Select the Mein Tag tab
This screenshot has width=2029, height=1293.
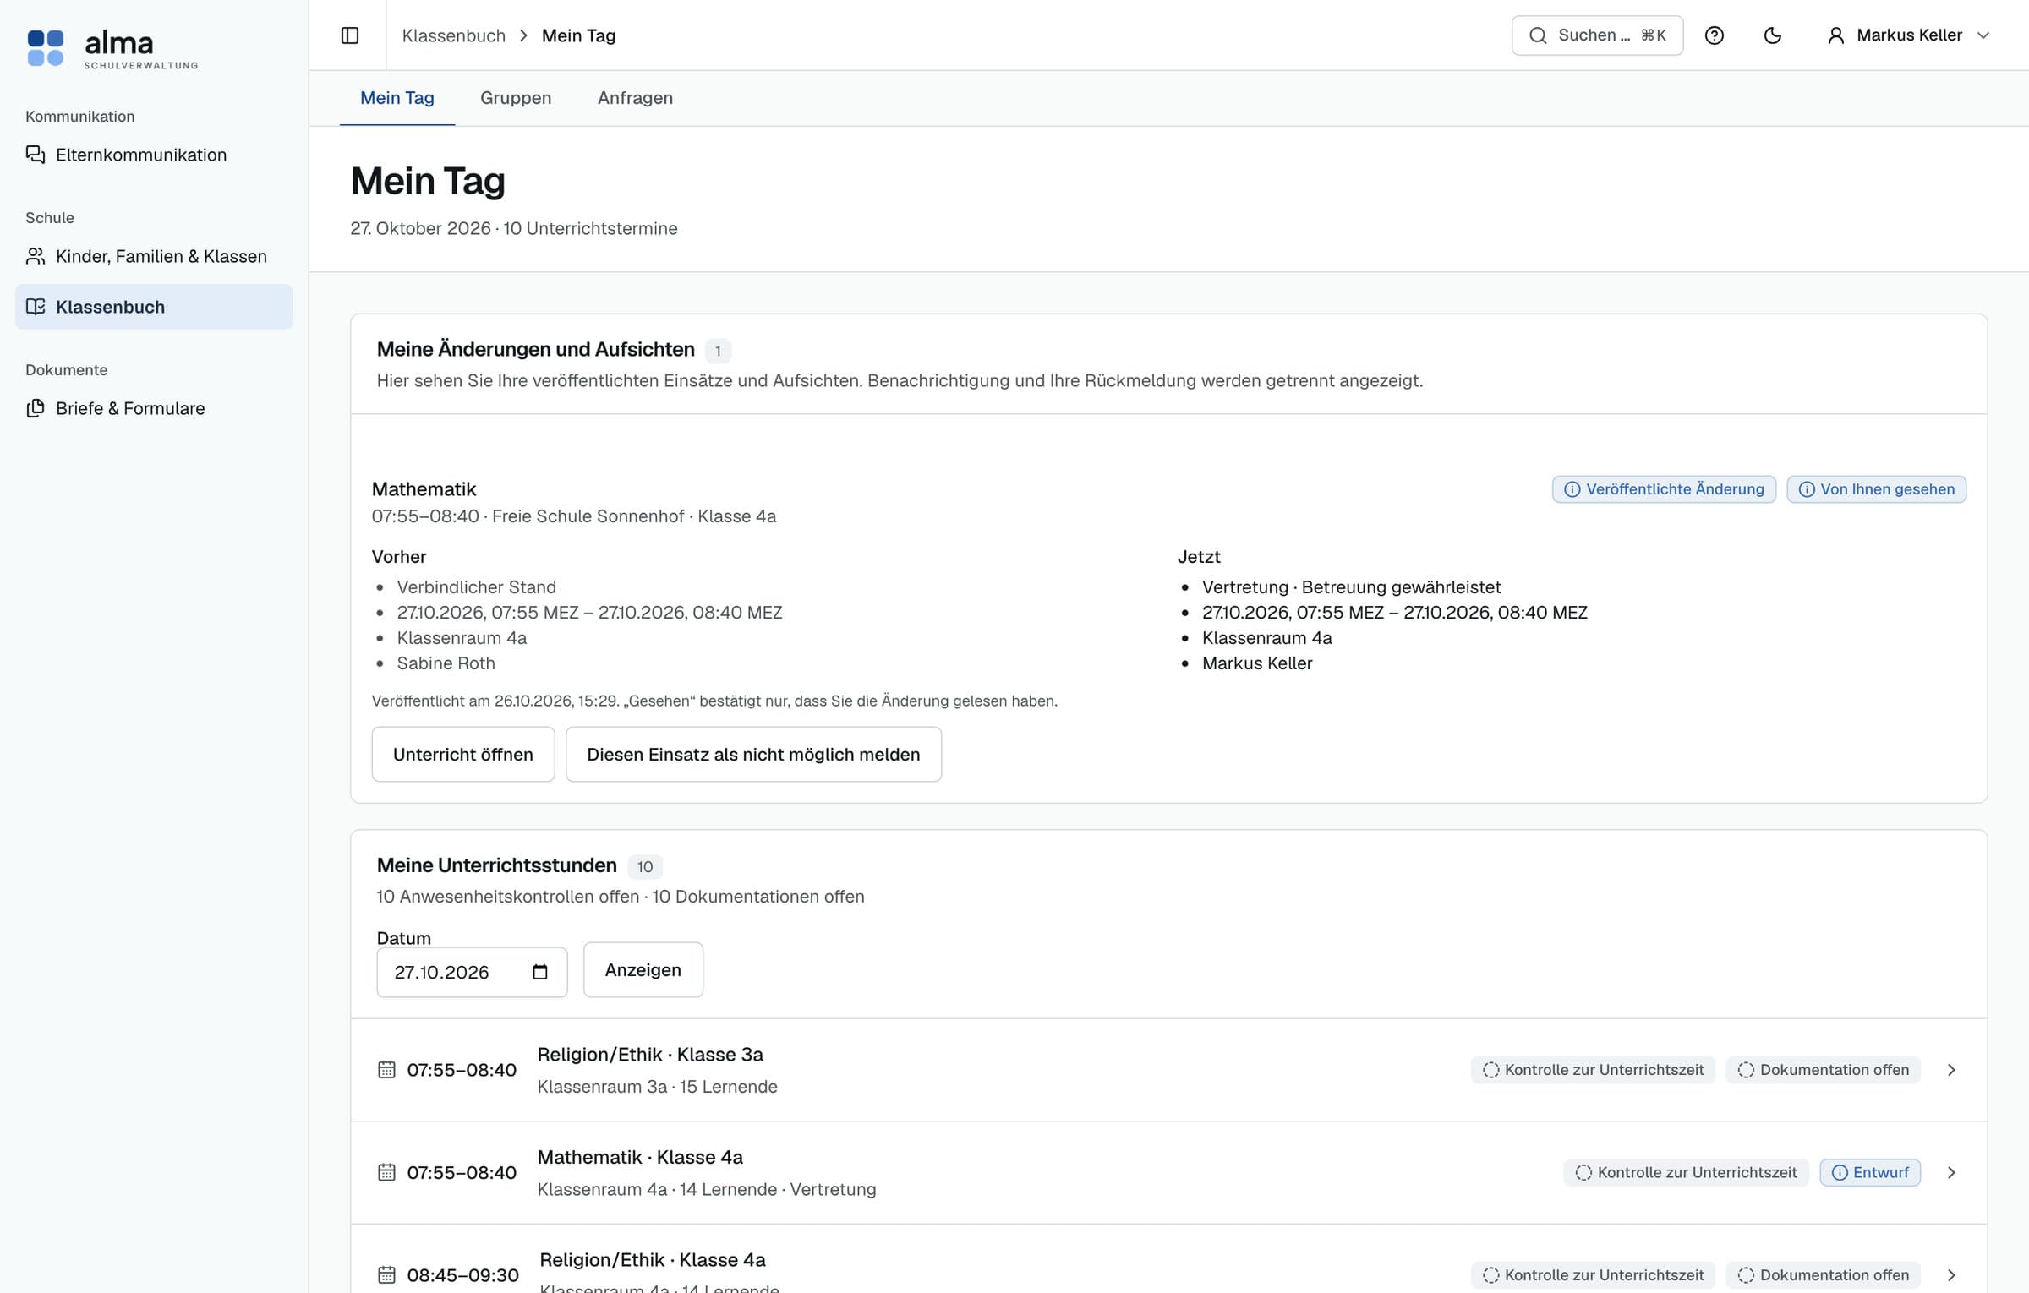point(397,98)
